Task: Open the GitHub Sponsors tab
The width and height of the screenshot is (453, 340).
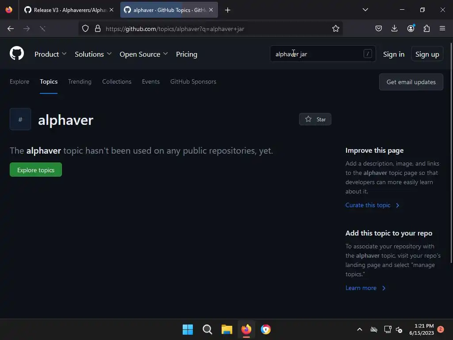Action: (193, 81)
